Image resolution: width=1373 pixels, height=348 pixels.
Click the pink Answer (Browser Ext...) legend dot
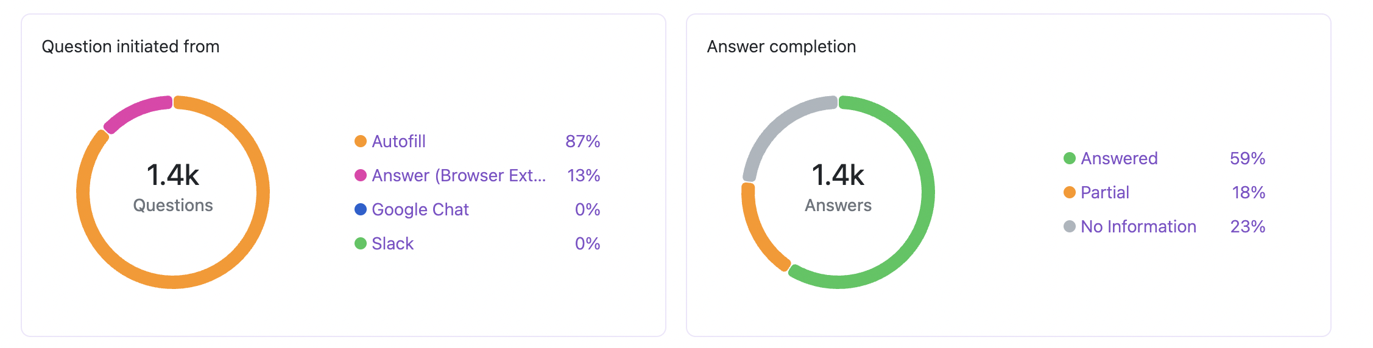[x=361, y=175]
